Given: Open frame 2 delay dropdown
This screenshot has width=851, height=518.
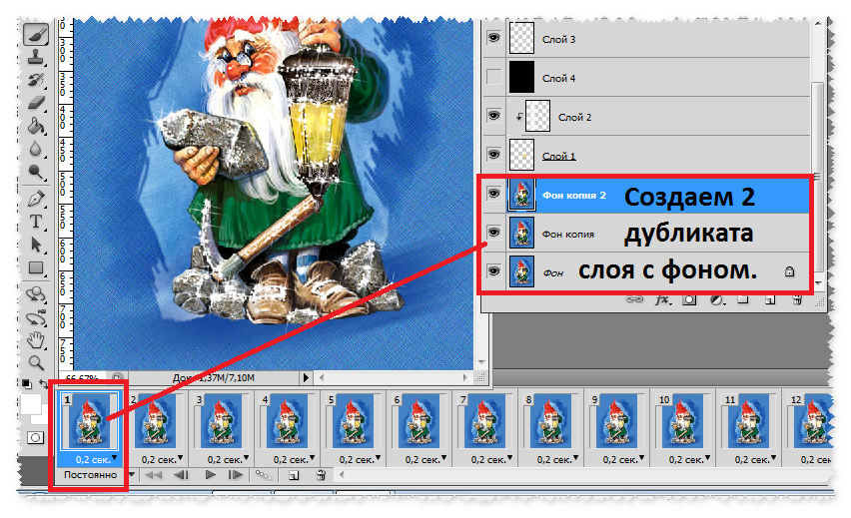Looking at the screenshot, I should point(180,458).
